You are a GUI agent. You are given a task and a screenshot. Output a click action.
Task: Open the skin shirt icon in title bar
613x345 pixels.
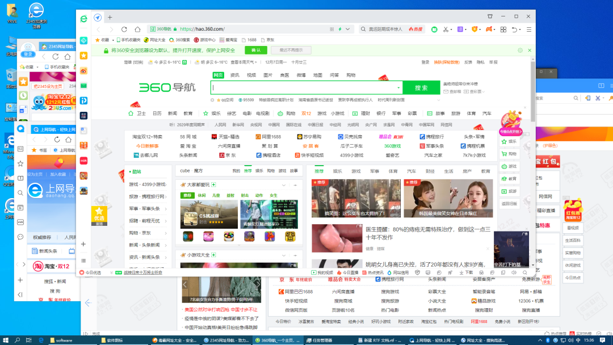pyautogui.click(x=490, y=16)
